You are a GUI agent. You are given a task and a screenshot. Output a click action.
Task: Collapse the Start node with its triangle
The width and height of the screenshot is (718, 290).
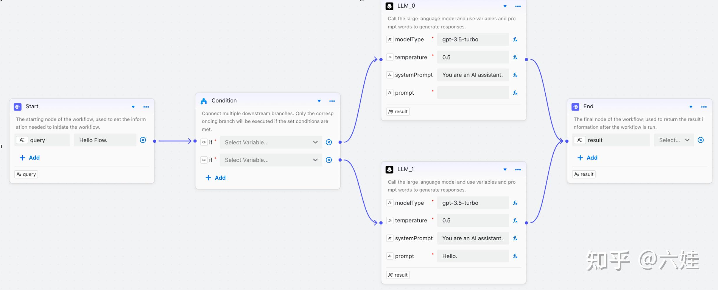tap(133, 107)
